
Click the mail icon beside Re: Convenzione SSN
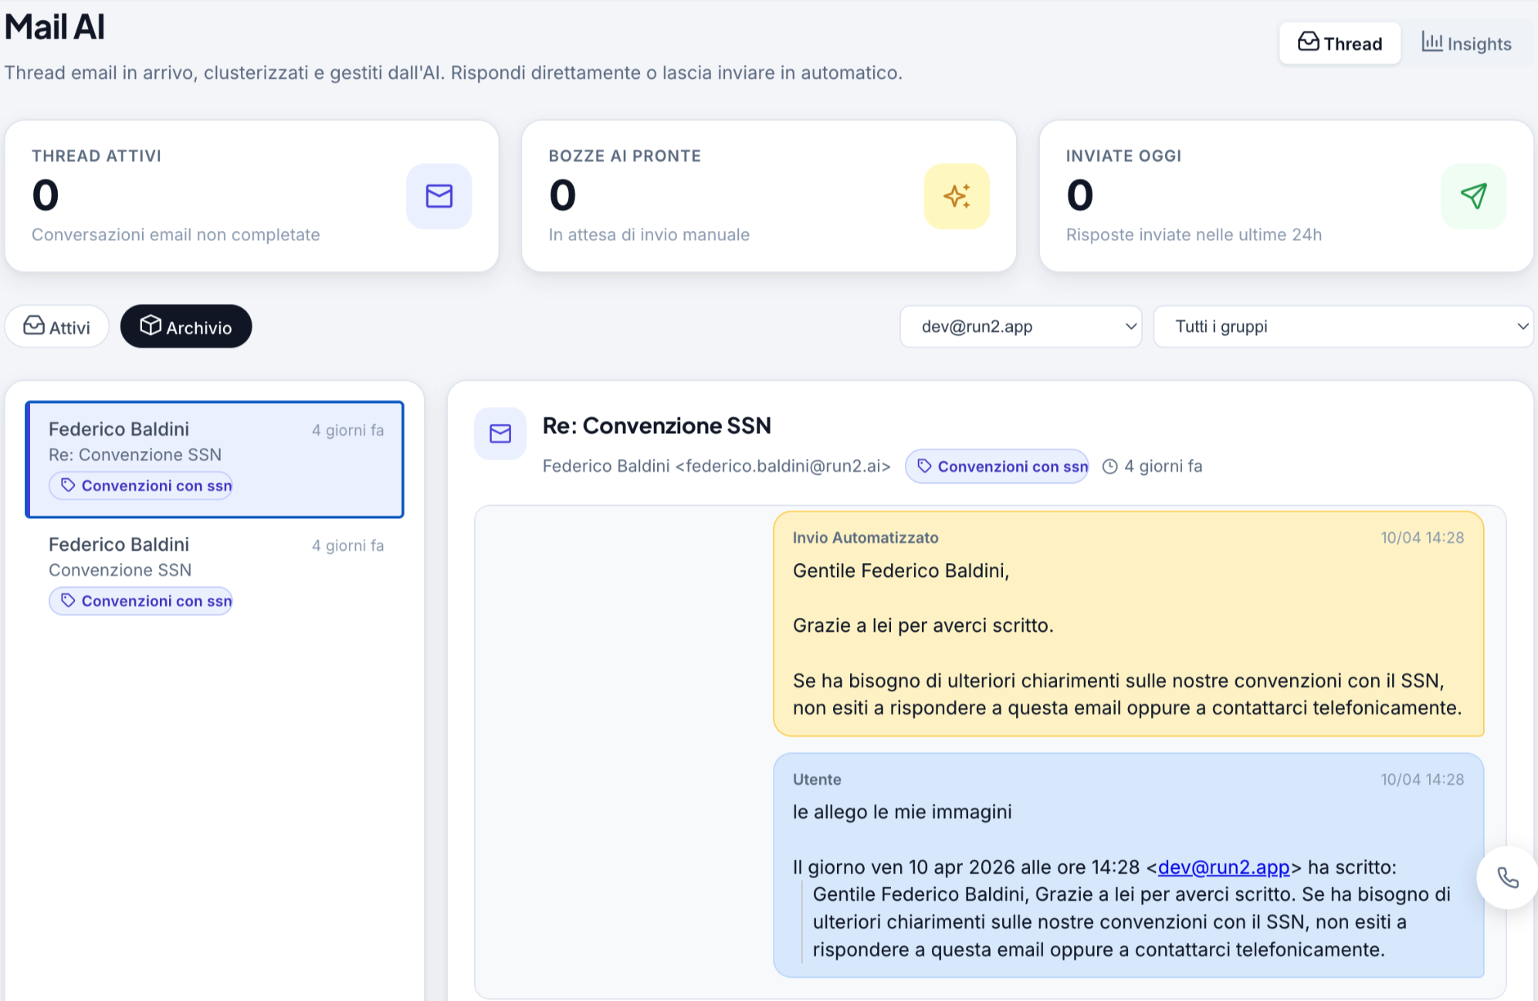pos(500,434)
